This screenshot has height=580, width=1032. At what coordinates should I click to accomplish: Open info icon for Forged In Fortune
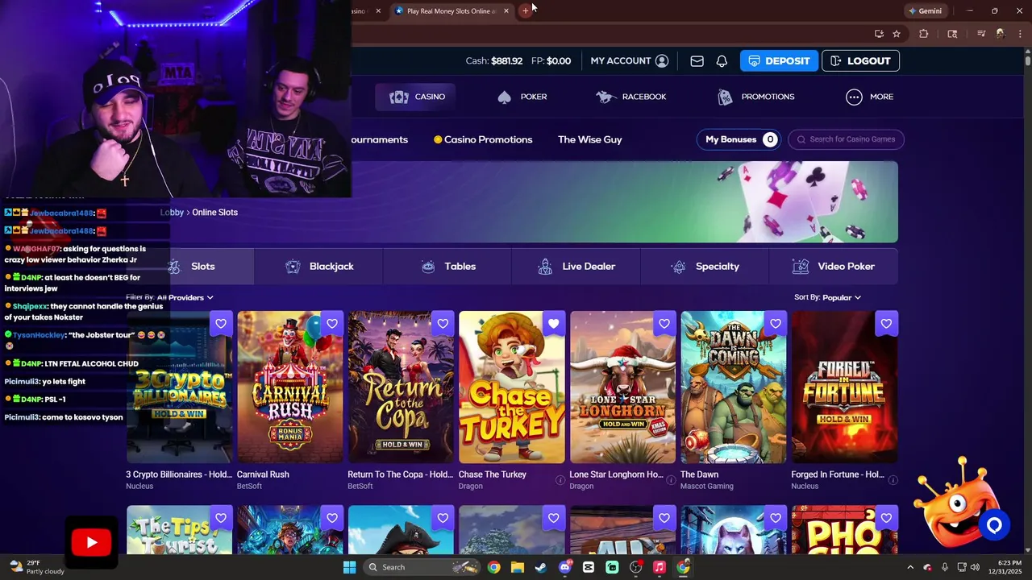click(893, 480)
